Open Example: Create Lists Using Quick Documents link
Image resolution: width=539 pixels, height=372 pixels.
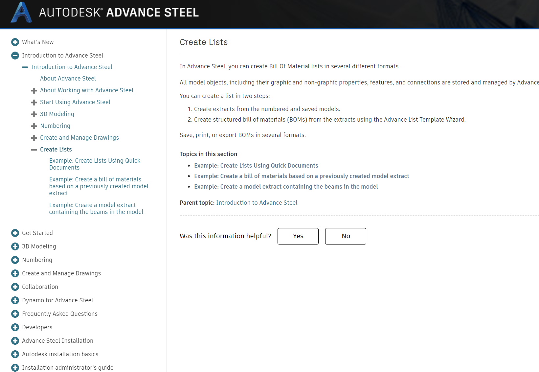[x=256, y=165]
